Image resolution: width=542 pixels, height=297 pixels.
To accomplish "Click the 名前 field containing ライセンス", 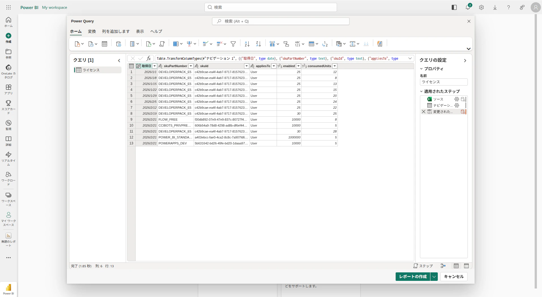I will coord(444,82).
